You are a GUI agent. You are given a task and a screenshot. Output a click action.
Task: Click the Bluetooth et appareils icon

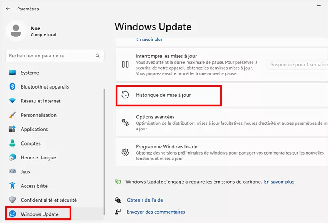pyautogui.click(x=12, y=87)
